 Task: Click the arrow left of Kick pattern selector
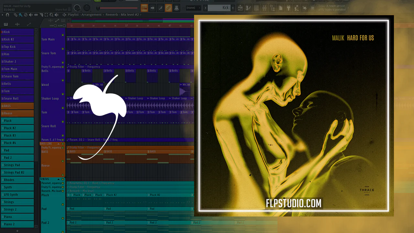[x=205, y=8]
